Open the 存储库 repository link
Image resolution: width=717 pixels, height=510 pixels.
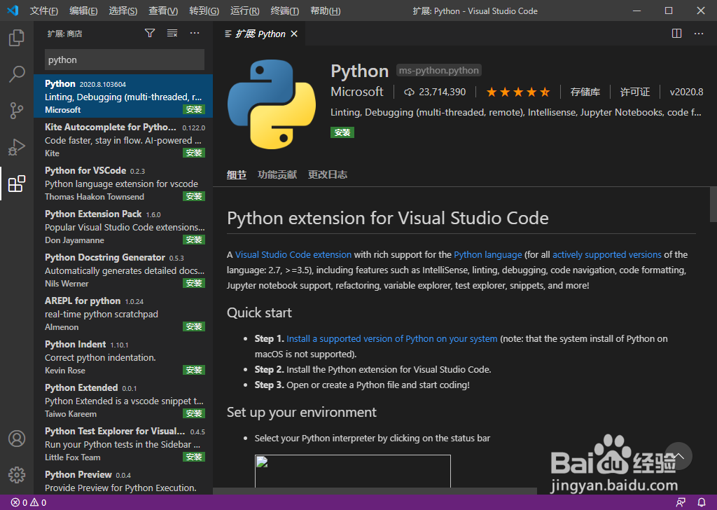(585, 92)
